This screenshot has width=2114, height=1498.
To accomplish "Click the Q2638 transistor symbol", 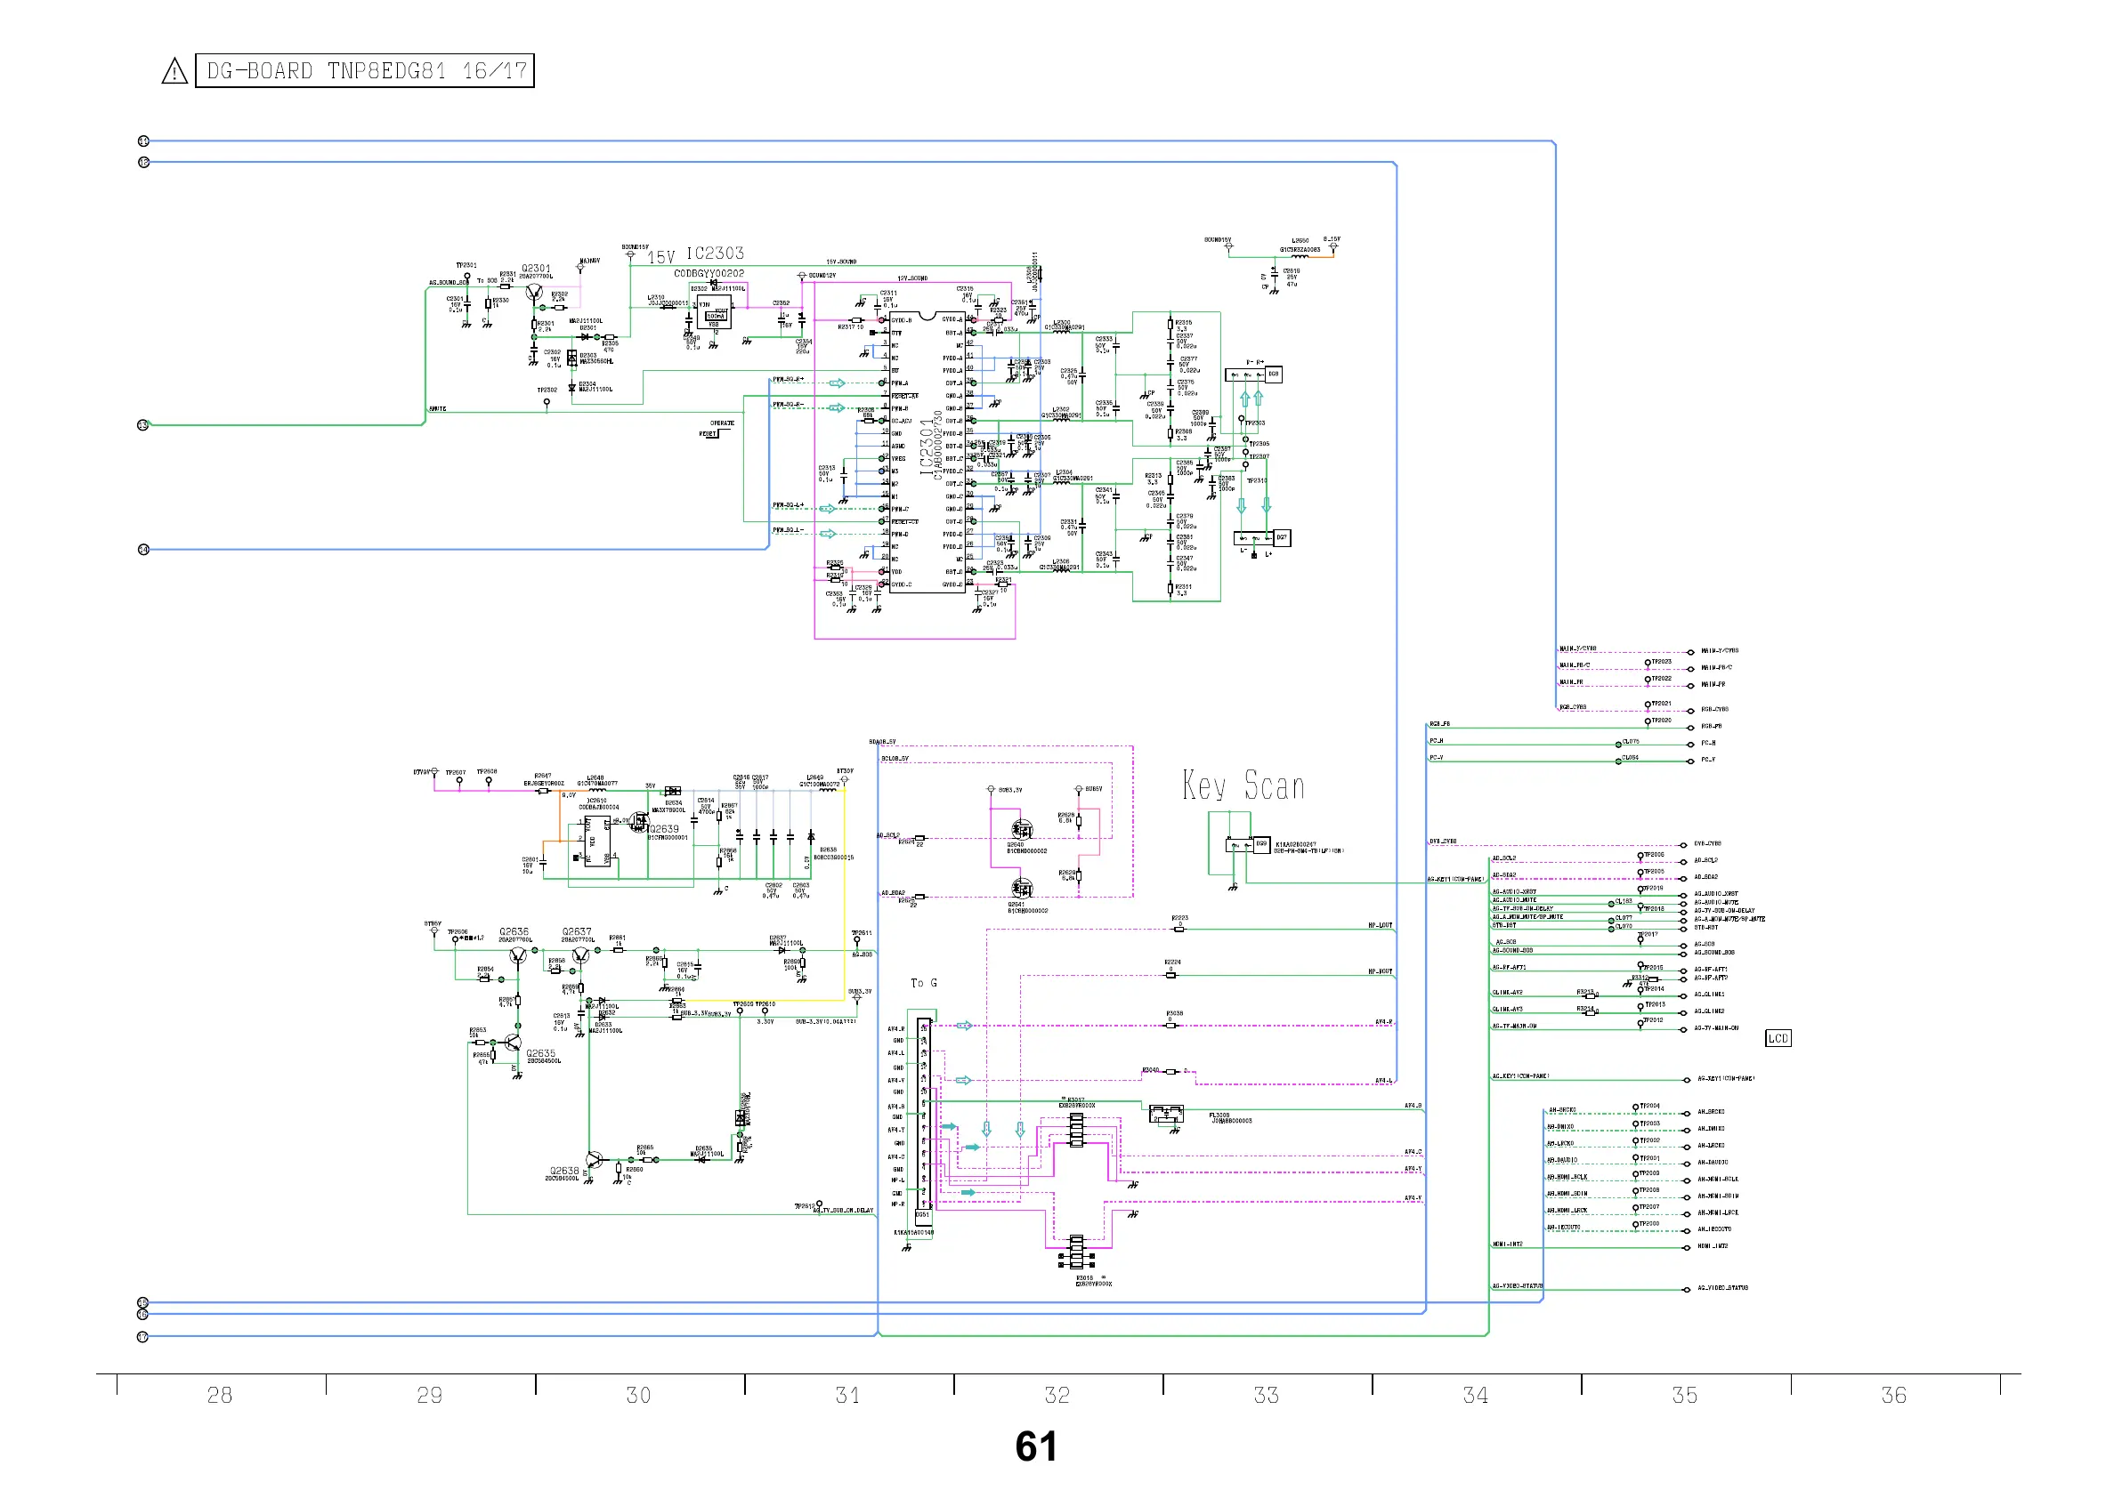I will click(x=595, y=1160).
